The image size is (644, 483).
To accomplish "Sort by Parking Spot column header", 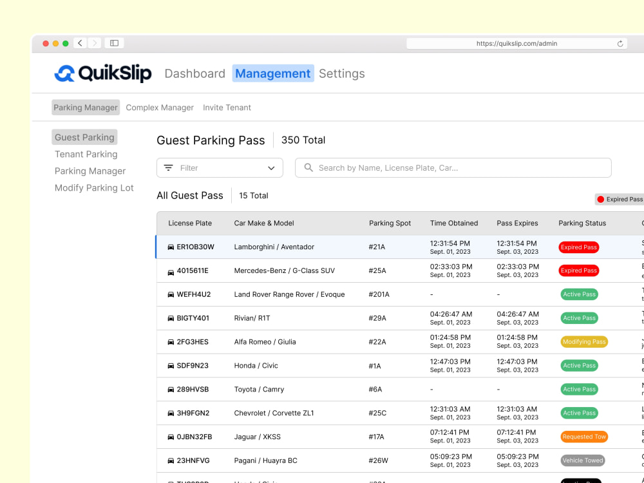I will coord(390,223).
